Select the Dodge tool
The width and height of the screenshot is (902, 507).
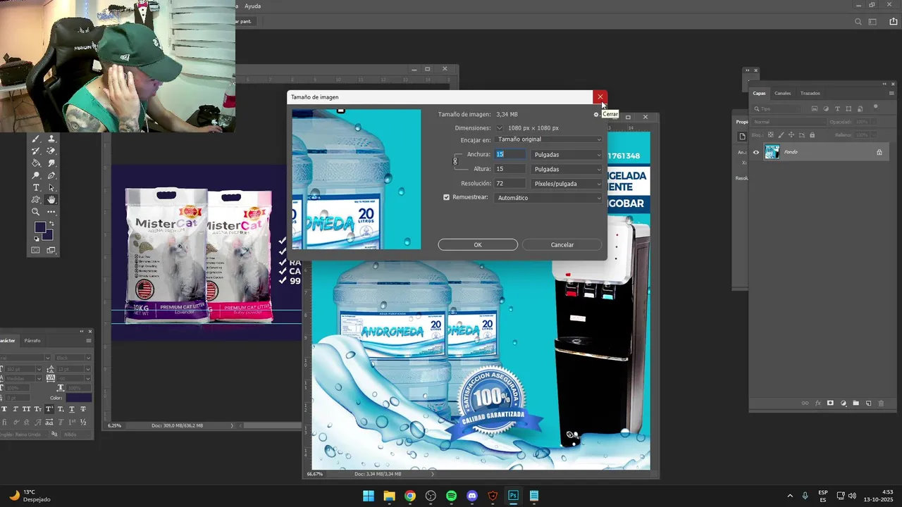tap(35, 175)
